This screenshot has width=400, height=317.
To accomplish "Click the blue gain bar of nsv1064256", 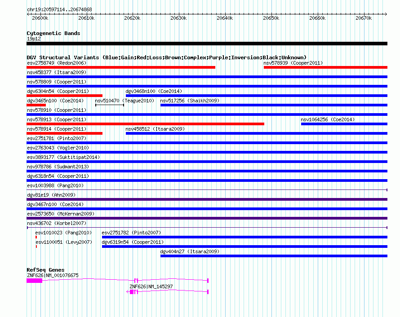I will (x=344, y=124).
